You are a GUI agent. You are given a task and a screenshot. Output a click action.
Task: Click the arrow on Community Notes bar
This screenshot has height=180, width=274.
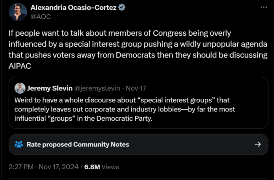coord(258,144)
